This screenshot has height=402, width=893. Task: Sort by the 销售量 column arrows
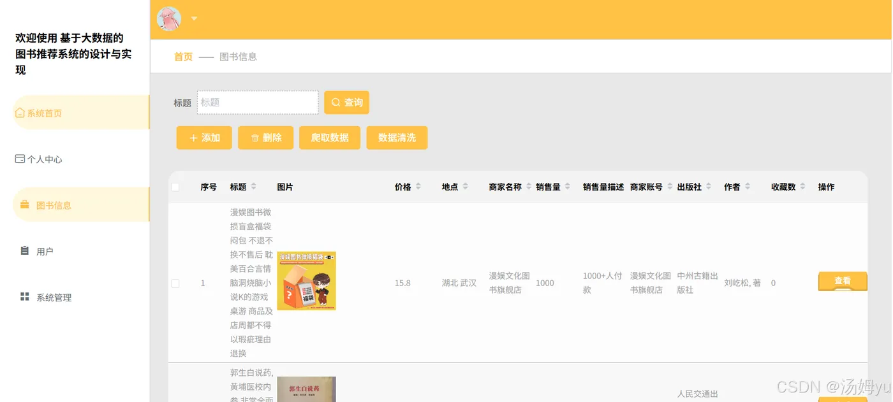(x=567, y=187)
